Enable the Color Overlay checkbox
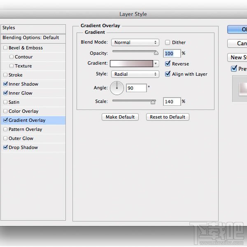Viewport: 247px width, 247px height. [5, 111]
